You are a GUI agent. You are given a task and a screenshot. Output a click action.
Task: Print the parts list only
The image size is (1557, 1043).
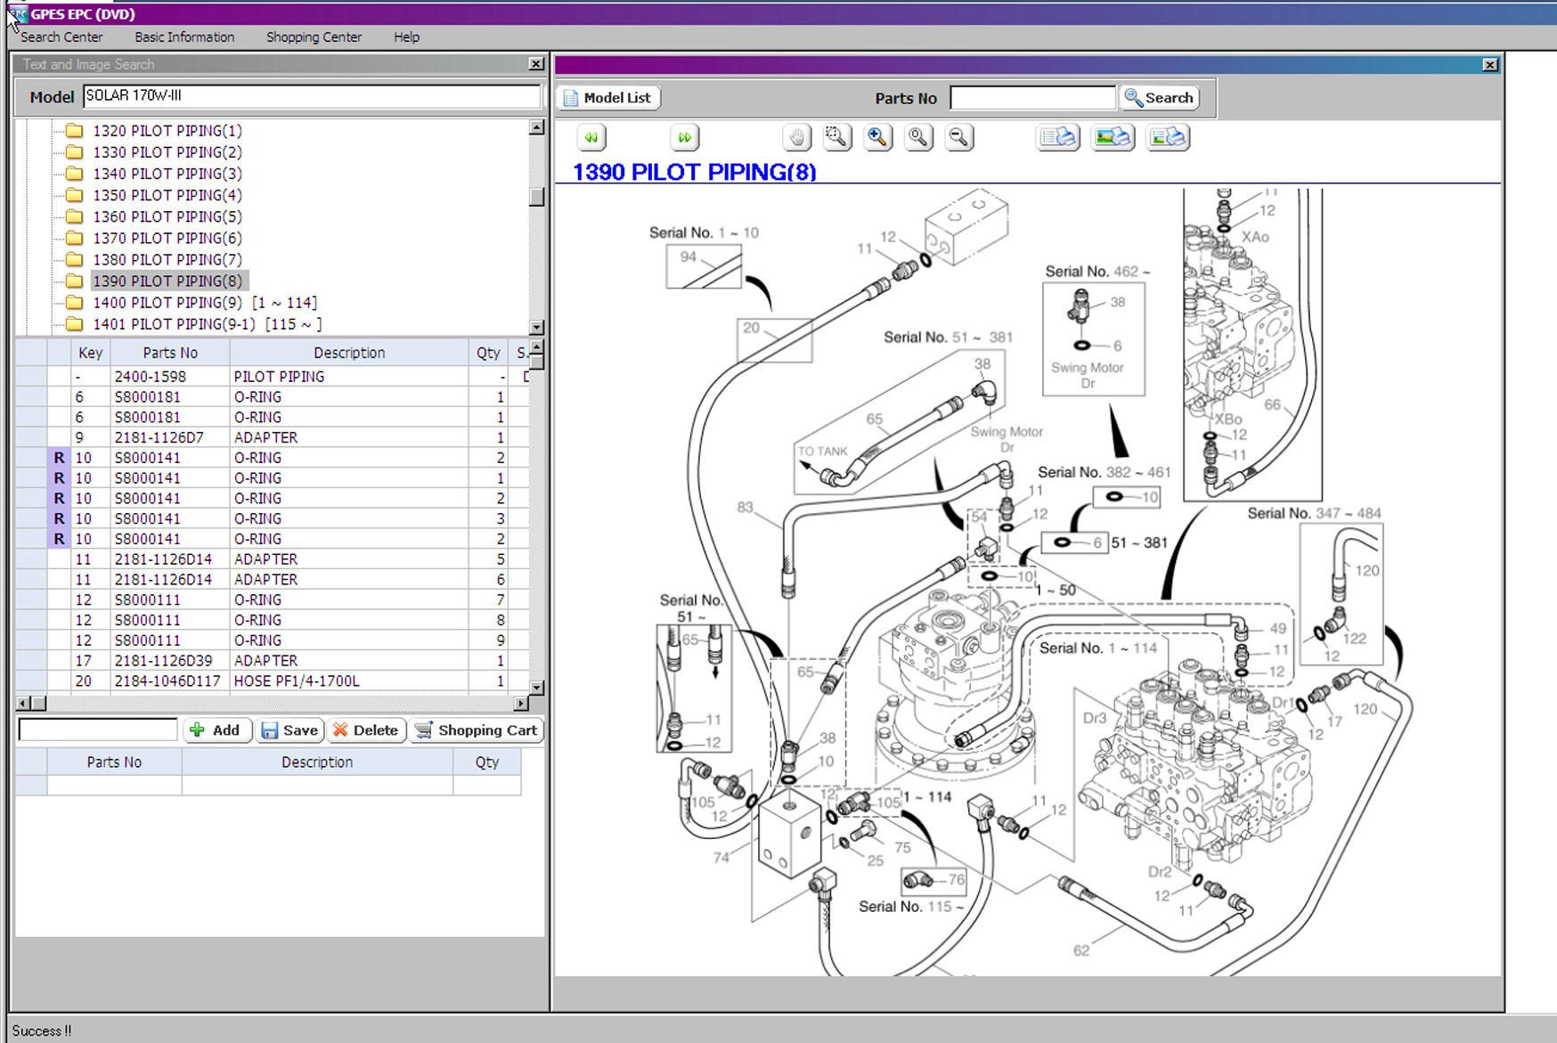[1058, 138]
